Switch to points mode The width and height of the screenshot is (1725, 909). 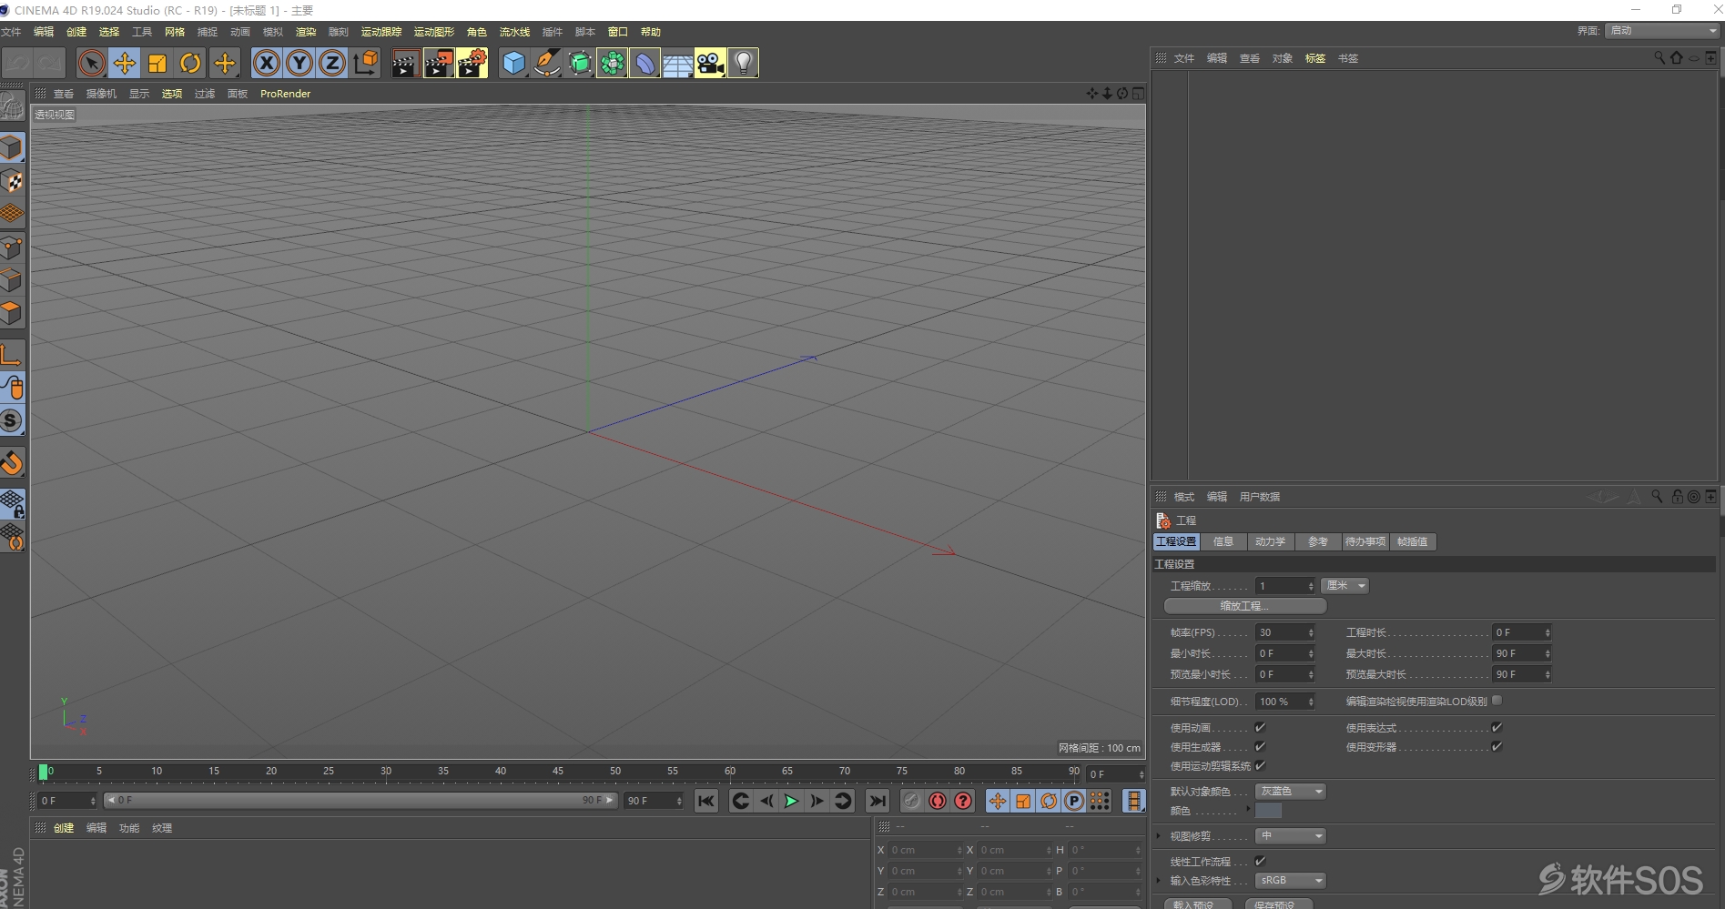[12, 247]
